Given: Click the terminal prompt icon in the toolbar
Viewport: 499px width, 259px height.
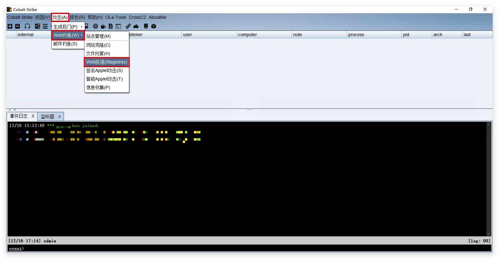Looking at the screenshot, I should [x=118, y=26].
